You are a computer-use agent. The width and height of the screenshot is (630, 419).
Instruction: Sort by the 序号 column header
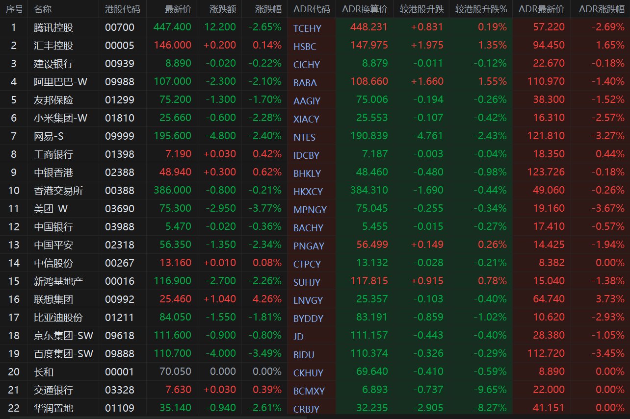pyautogui.click(x=14, y=9)
